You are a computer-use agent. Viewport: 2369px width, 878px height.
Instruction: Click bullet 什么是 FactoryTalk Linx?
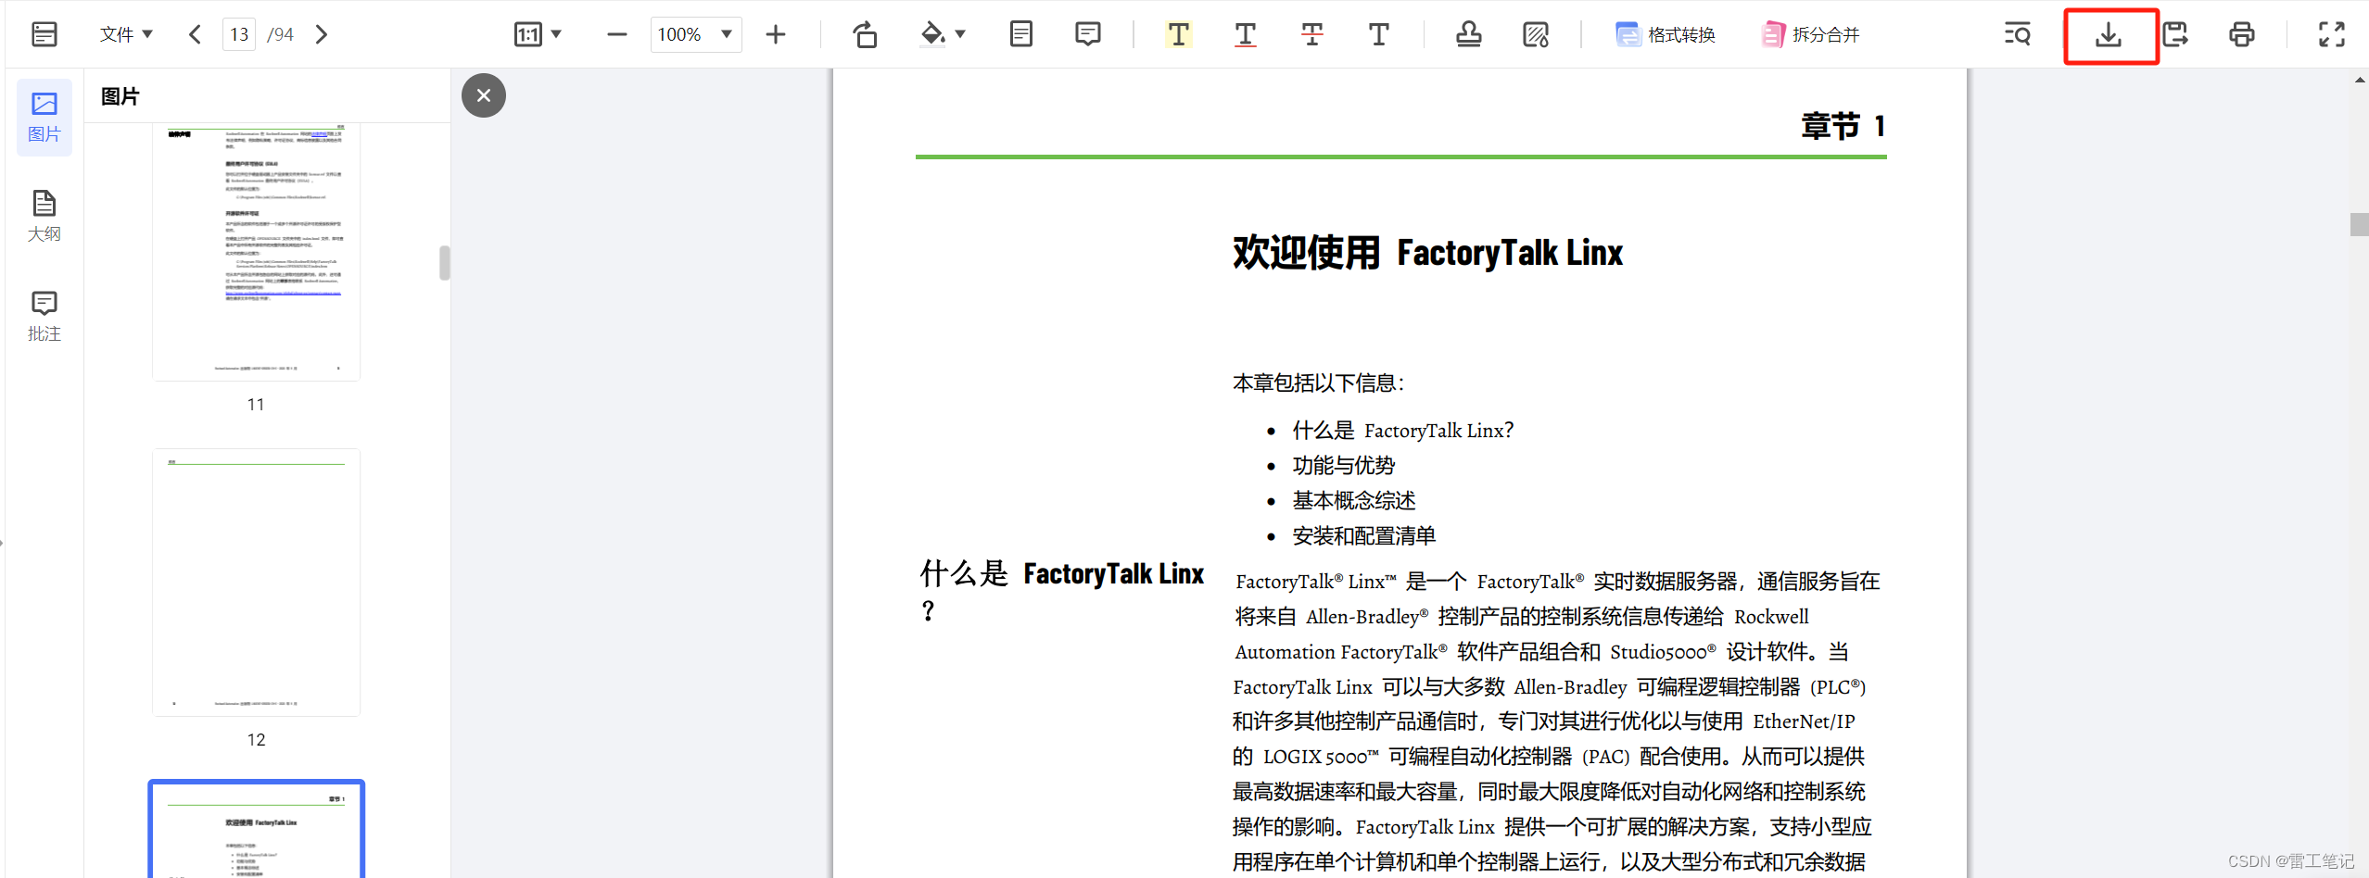click(x=1402, y=430)
